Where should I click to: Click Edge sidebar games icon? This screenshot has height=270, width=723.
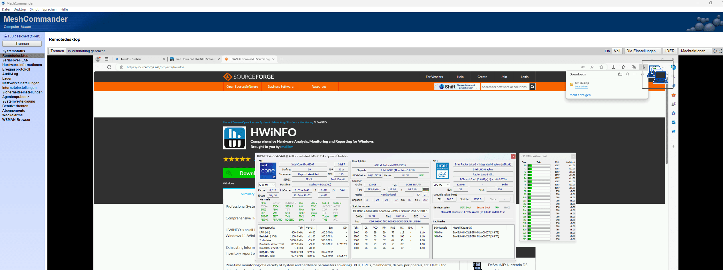tap(674, 104)
